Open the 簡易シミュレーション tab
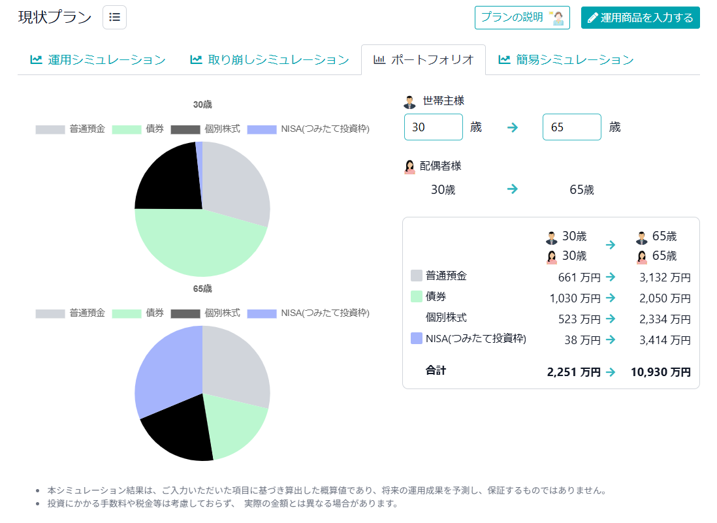 (567, 59)
